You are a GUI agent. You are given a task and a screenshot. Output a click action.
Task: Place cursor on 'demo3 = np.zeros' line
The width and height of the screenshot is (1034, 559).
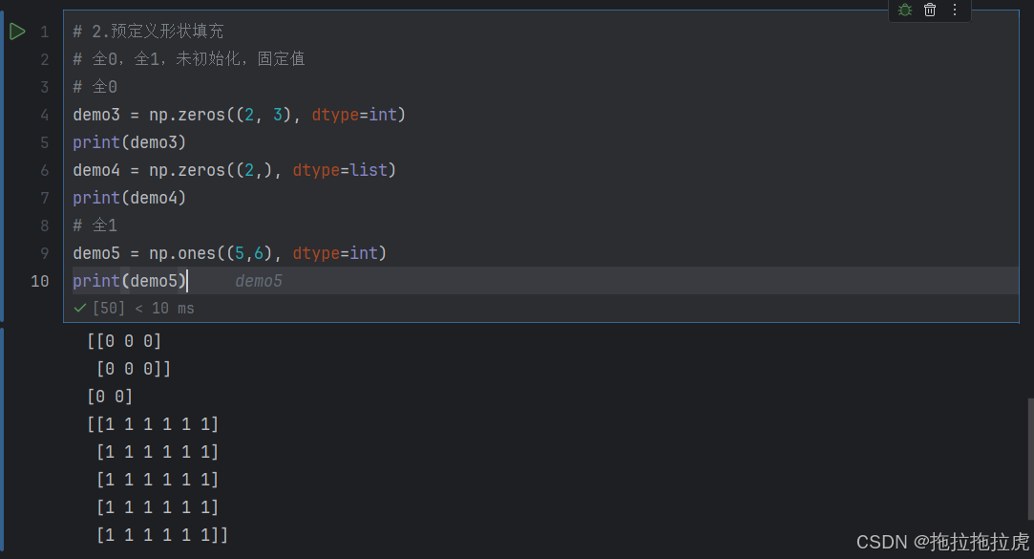(239, 115)
